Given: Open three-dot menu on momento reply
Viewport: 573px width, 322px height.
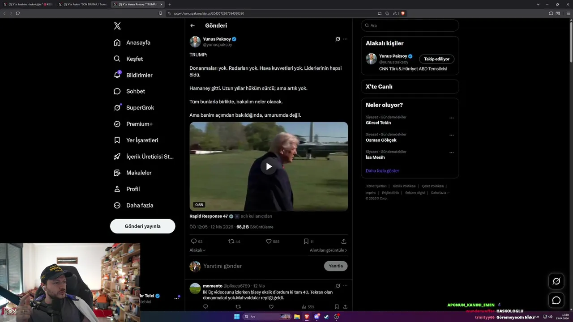Looking at the screenshot, I should 345,286.
